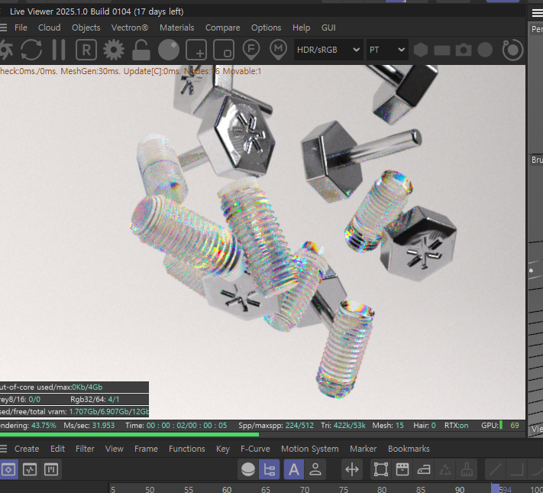
Task: Open Octane settings gear icon
Action: click(x=114, y=50)
